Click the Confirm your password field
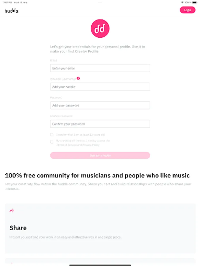Image resolution: width=200 pixels, height=267 pixels. (x=100, y=124)
